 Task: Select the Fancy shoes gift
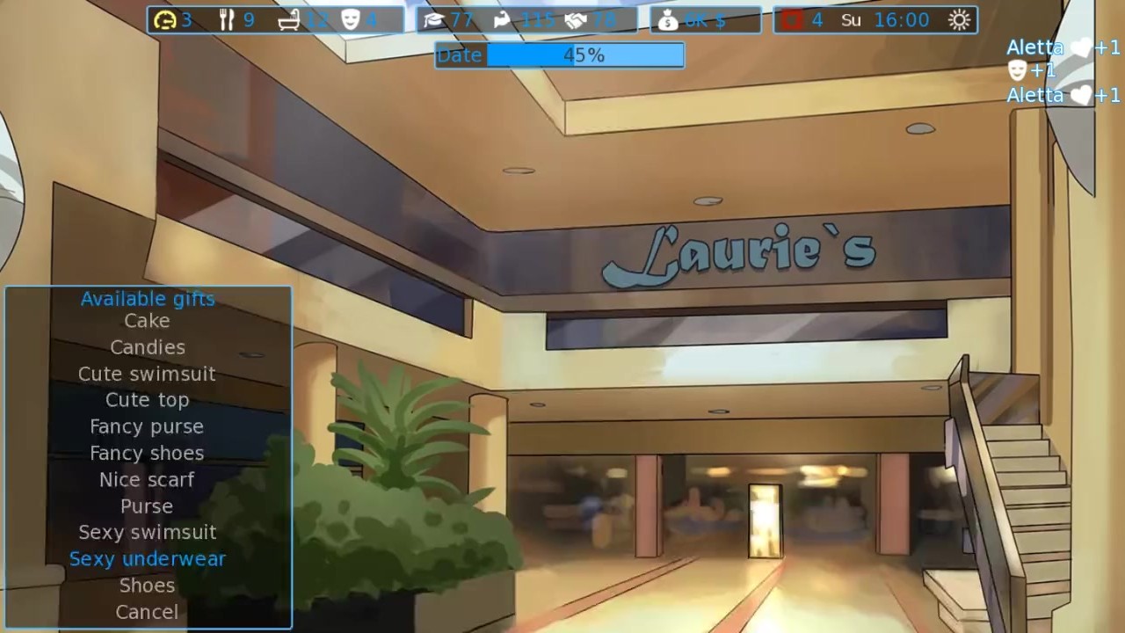[147, 453]
